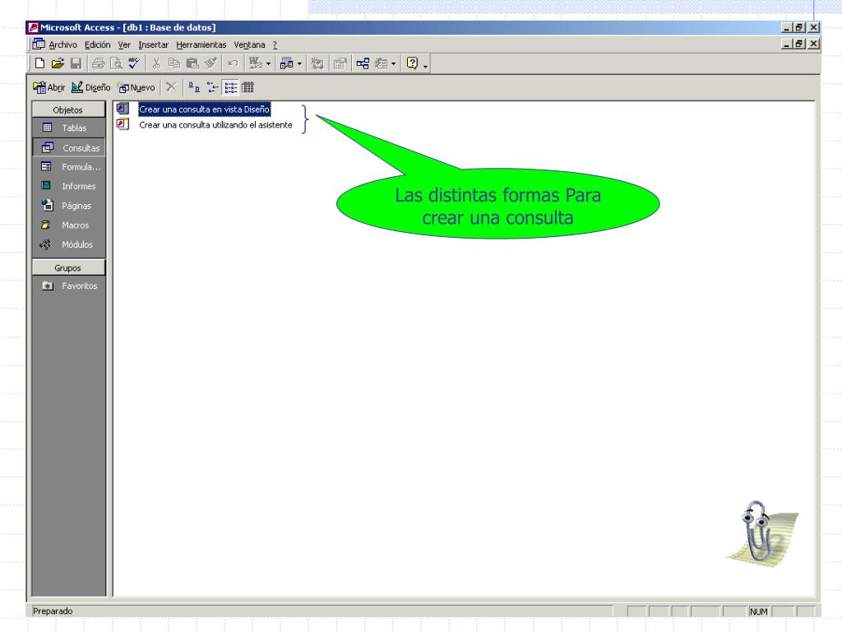
Task: Select Informes in the objects bar
Action: [x=68, y=186]
